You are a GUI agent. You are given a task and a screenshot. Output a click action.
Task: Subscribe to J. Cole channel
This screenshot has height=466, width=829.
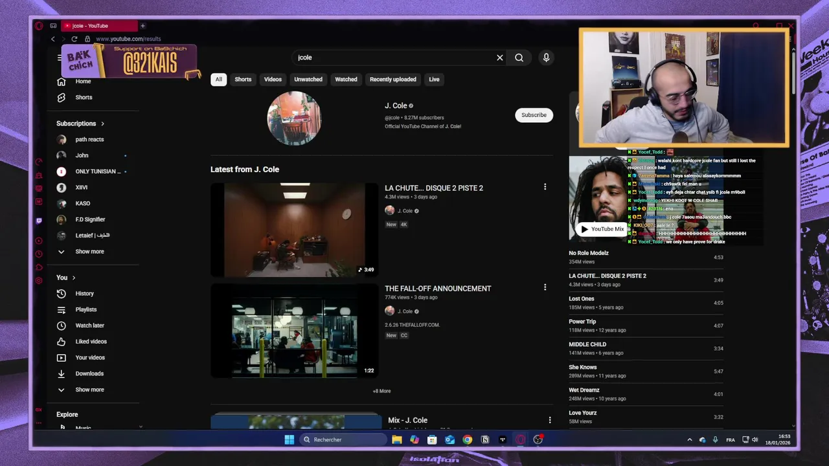534,115
